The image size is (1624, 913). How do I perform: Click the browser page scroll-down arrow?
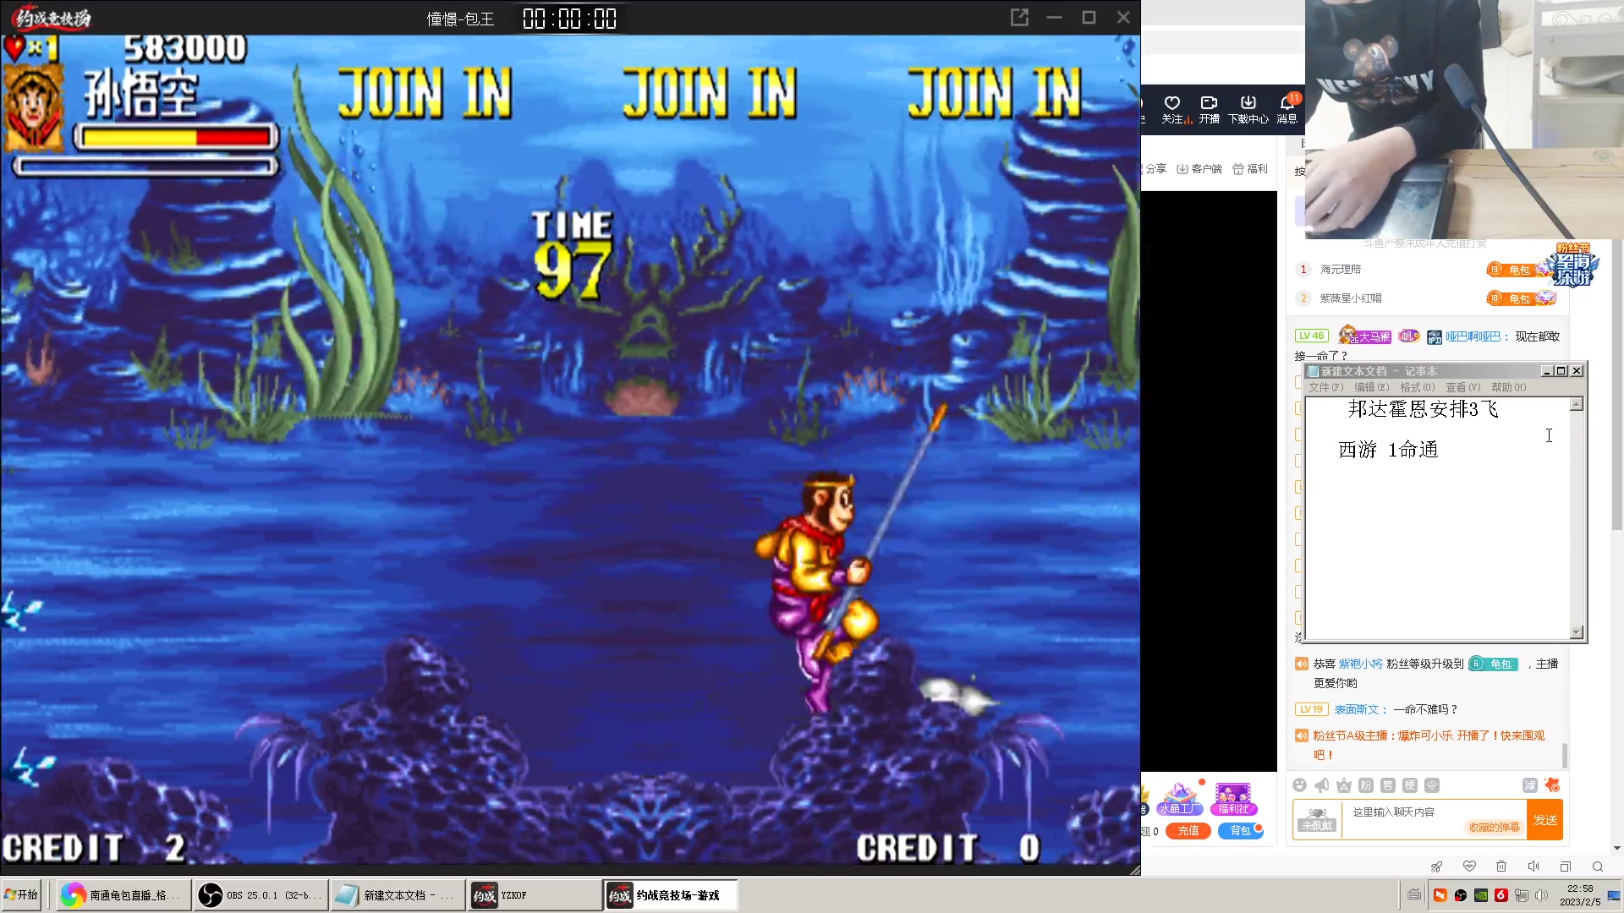[x=1617, y=848]
